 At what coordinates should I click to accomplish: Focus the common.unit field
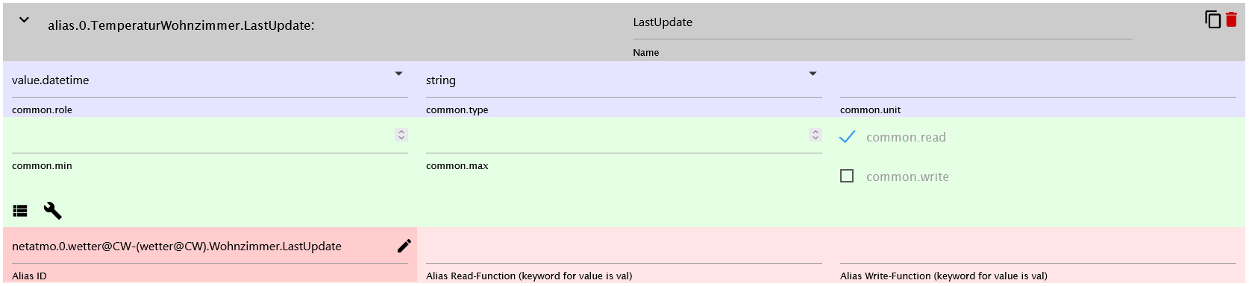pos(1038,80)
